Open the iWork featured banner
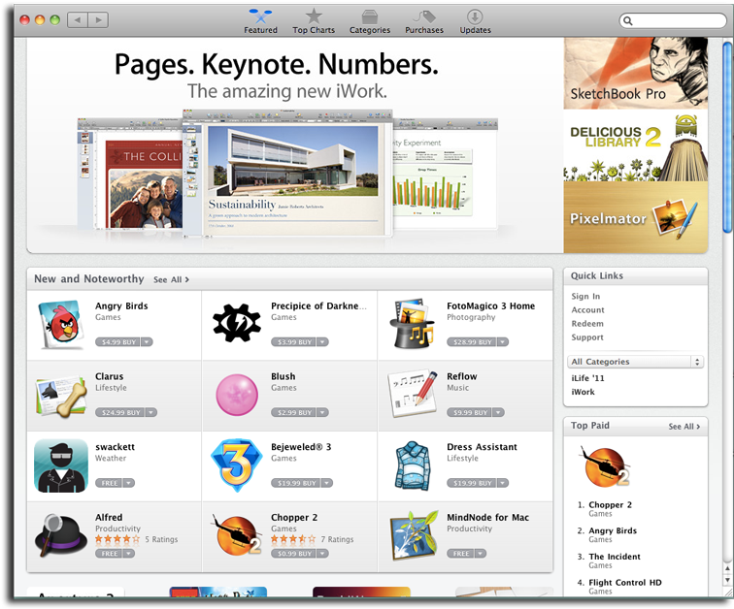 click(295, 145)
